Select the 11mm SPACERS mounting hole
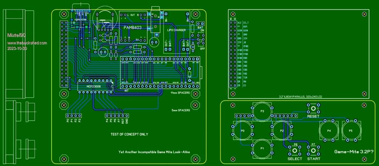Screen dimensions: 379x166 193,94
